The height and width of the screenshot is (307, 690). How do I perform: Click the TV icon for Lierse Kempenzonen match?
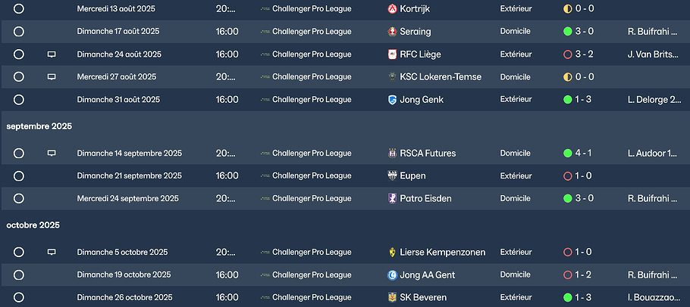coord(52,252)
